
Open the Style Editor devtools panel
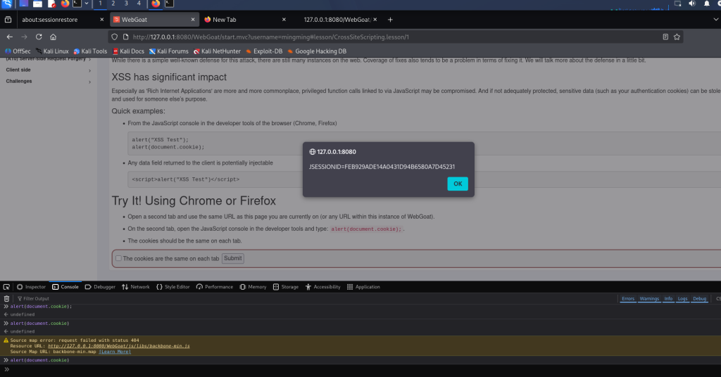coord(173,287)
